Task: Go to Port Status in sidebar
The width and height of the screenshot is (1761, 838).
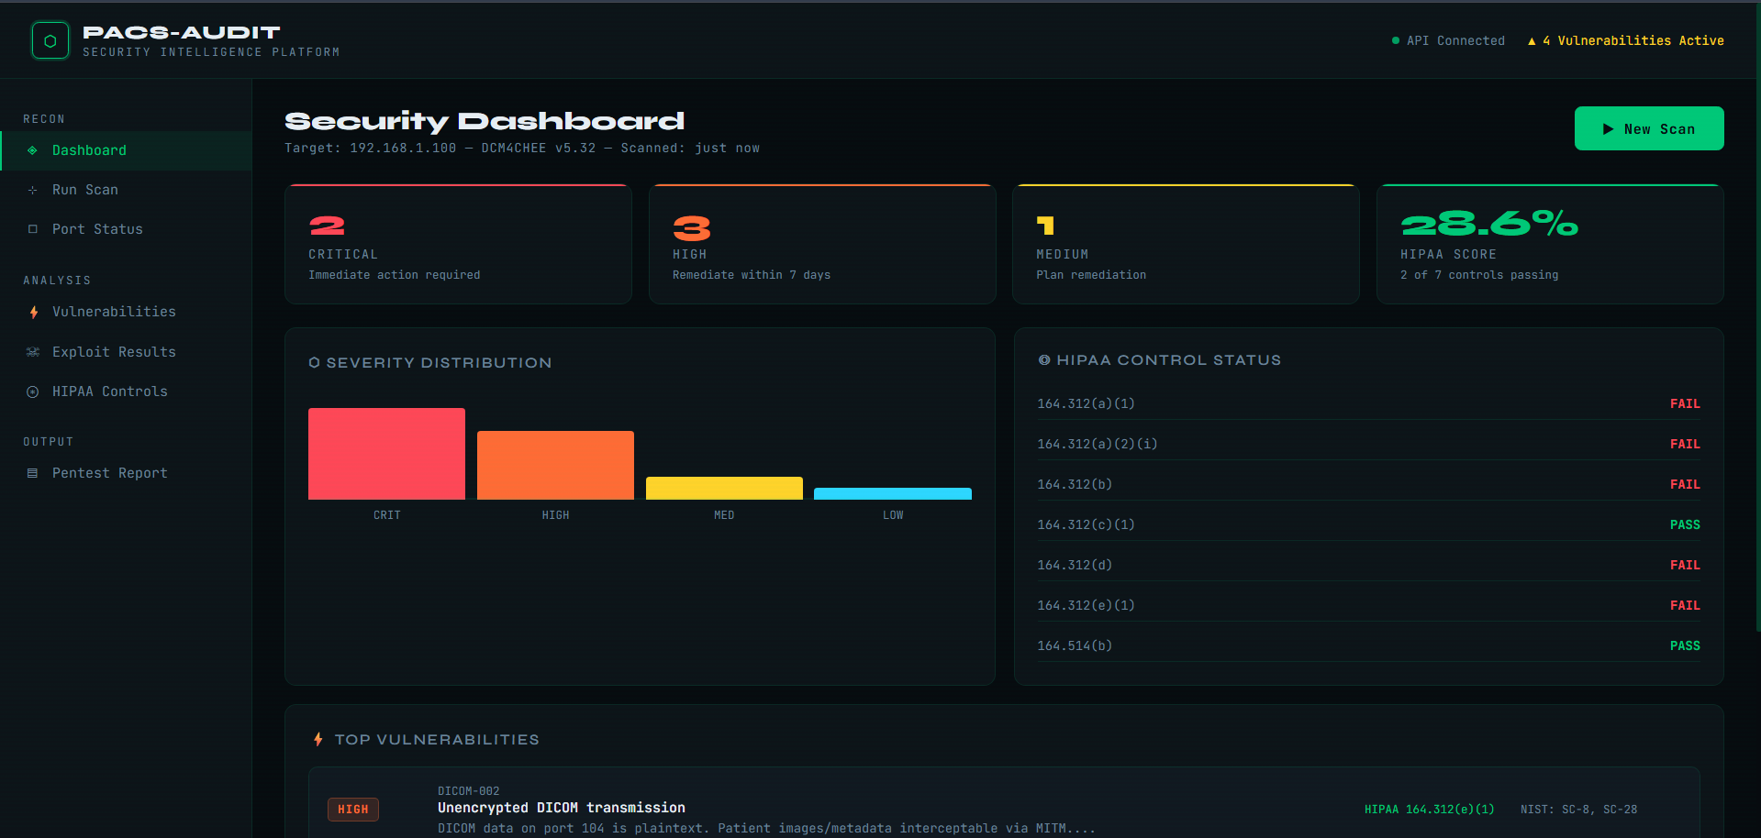Action: coord(127,229)
